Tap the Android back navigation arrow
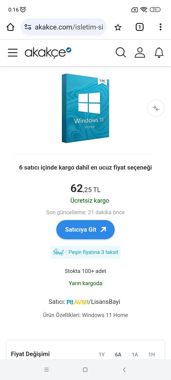The image size is (171, 380). tap(124, 369)
